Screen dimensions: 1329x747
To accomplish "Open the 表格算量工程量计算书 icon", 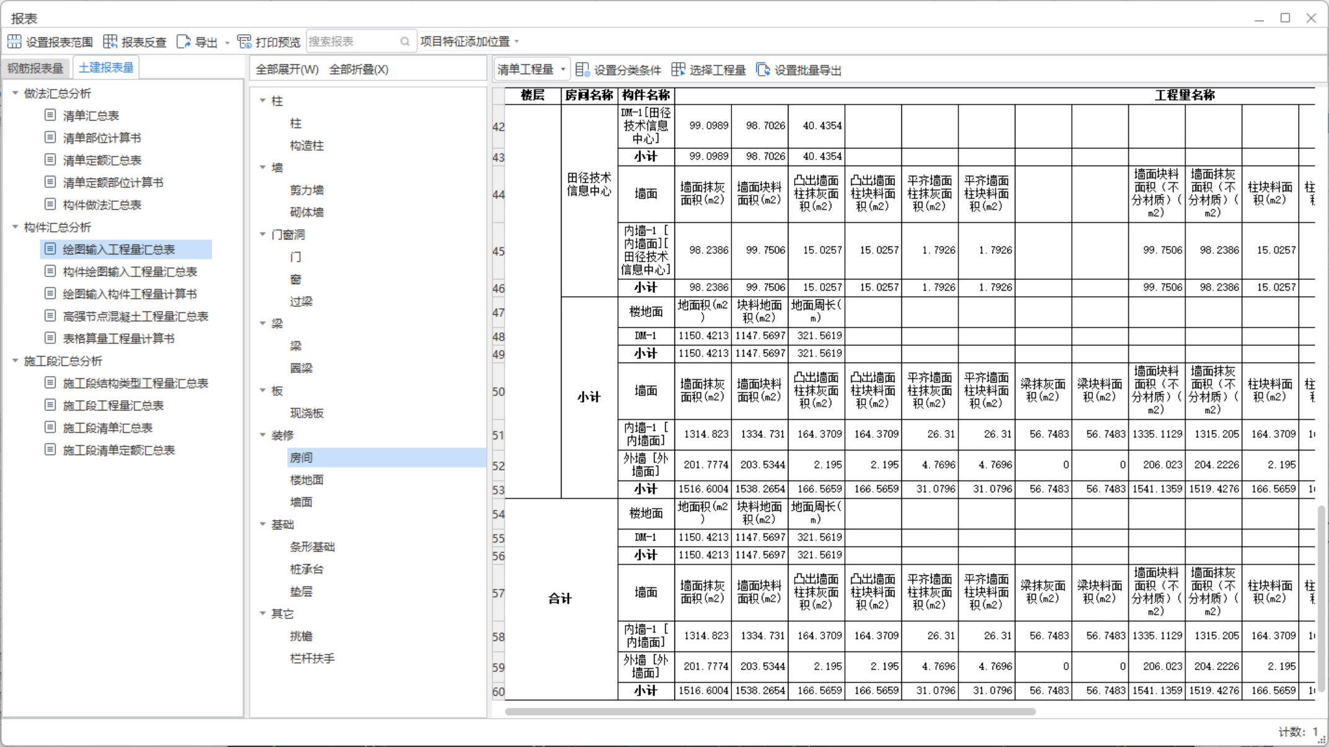I will (x=50, y=338).
